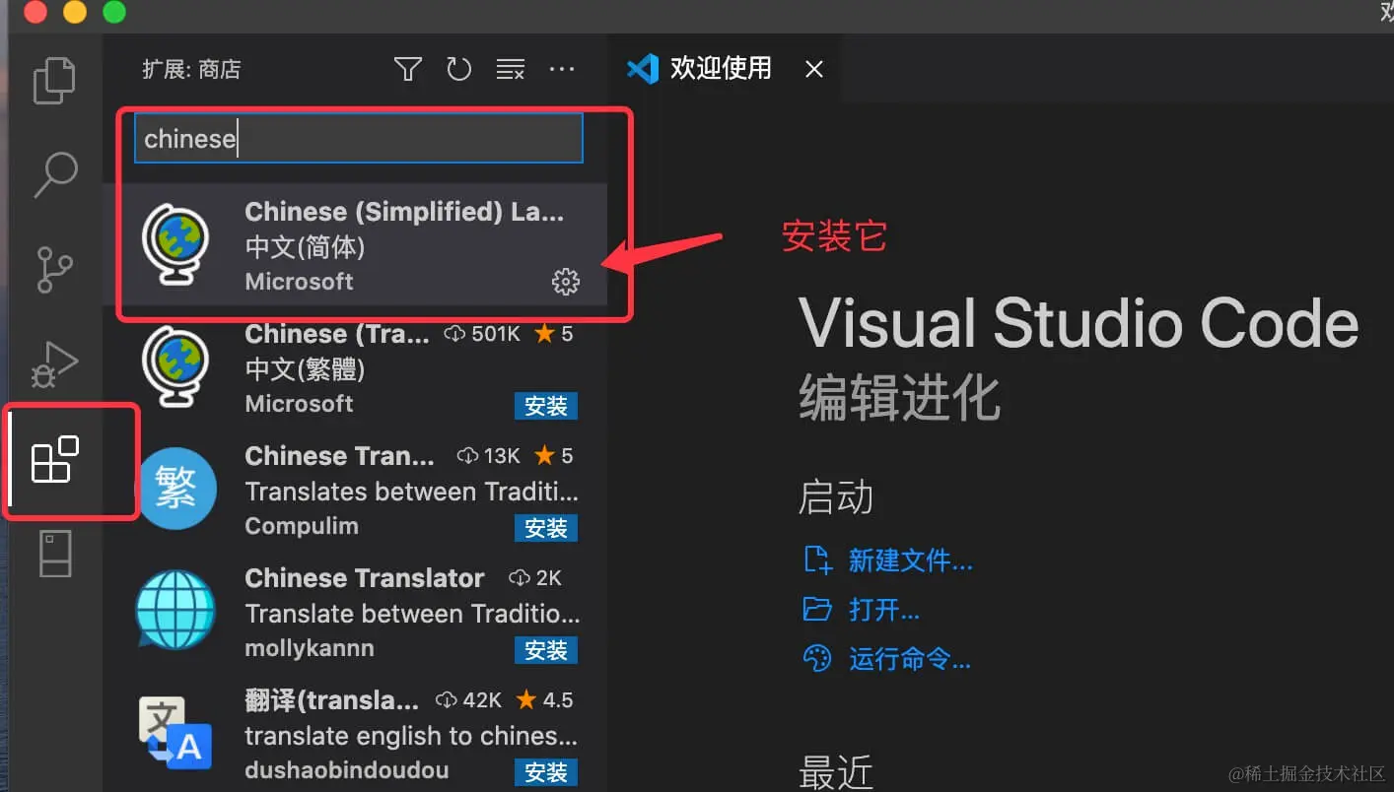Install the Compulim Chinese Translation extension
The image size is (1394, 792).
pos(545,528)
